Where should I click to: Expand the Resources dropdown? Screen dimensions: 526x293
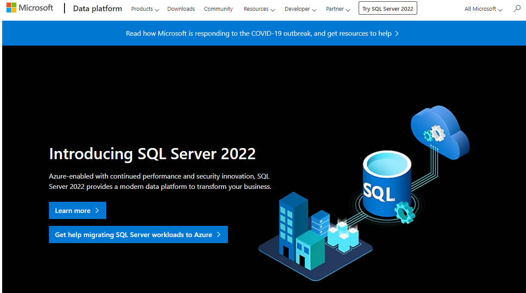click(x=259, y=9)
